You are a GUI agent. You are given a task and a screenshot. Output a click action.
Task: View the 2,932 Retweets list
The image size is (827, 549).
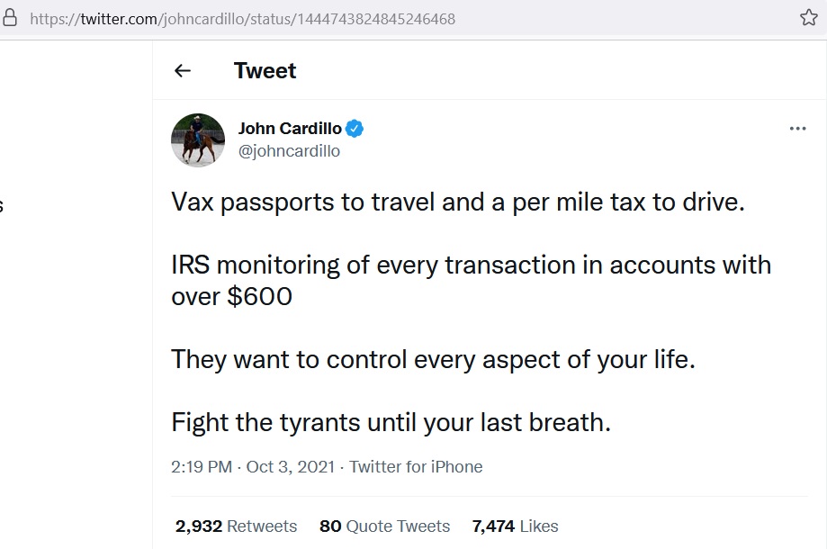(x=236, y=526)
